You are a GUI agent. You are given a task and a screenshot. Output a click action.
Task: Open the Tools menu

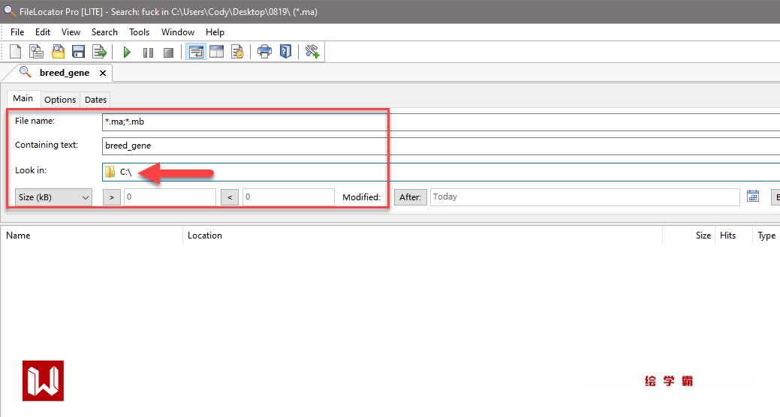pyautogui.click(x=140, y=32)
